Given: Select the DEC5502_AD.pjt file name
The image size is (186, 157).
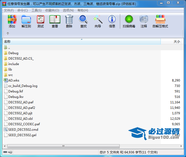Looking at the screenshot, I should click(x=20, y=113).
